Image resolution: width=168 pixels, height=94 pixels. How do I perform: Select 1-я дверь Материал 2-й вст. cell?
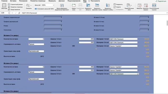pyautogui.click(x=123, y=42)
